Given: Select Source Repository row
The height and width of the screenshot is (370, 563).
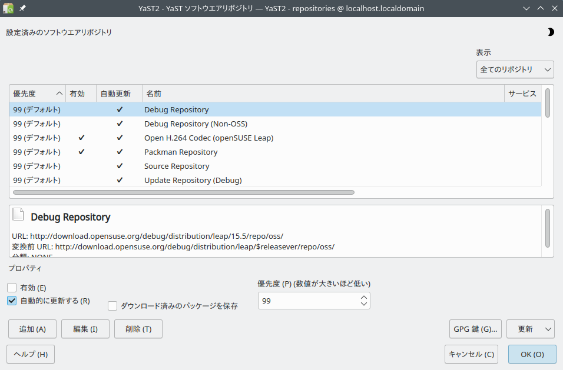Looking at the screenshot, I should click(x=276, y=166).
